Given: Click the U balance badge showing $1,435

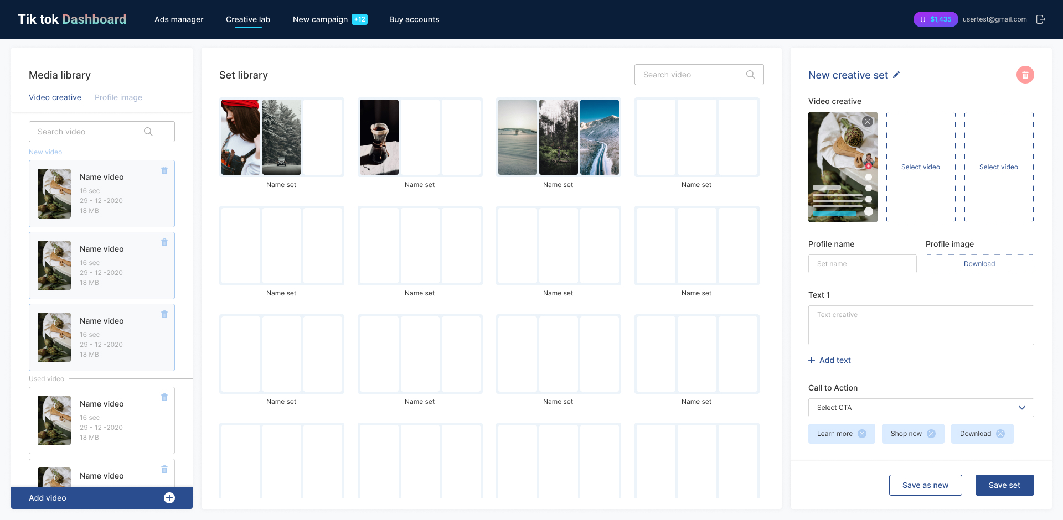Looking at the screenshot, I should point(936,19).
